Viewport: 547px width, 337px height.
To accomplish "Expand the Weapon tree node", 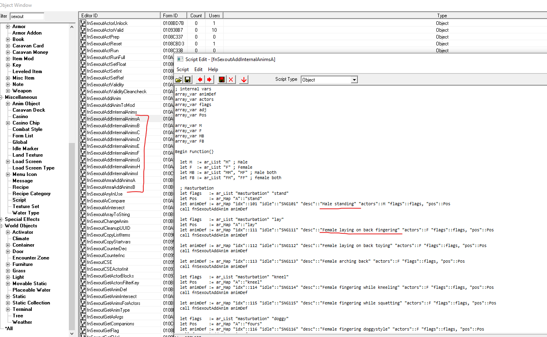I will coord(8,91).
